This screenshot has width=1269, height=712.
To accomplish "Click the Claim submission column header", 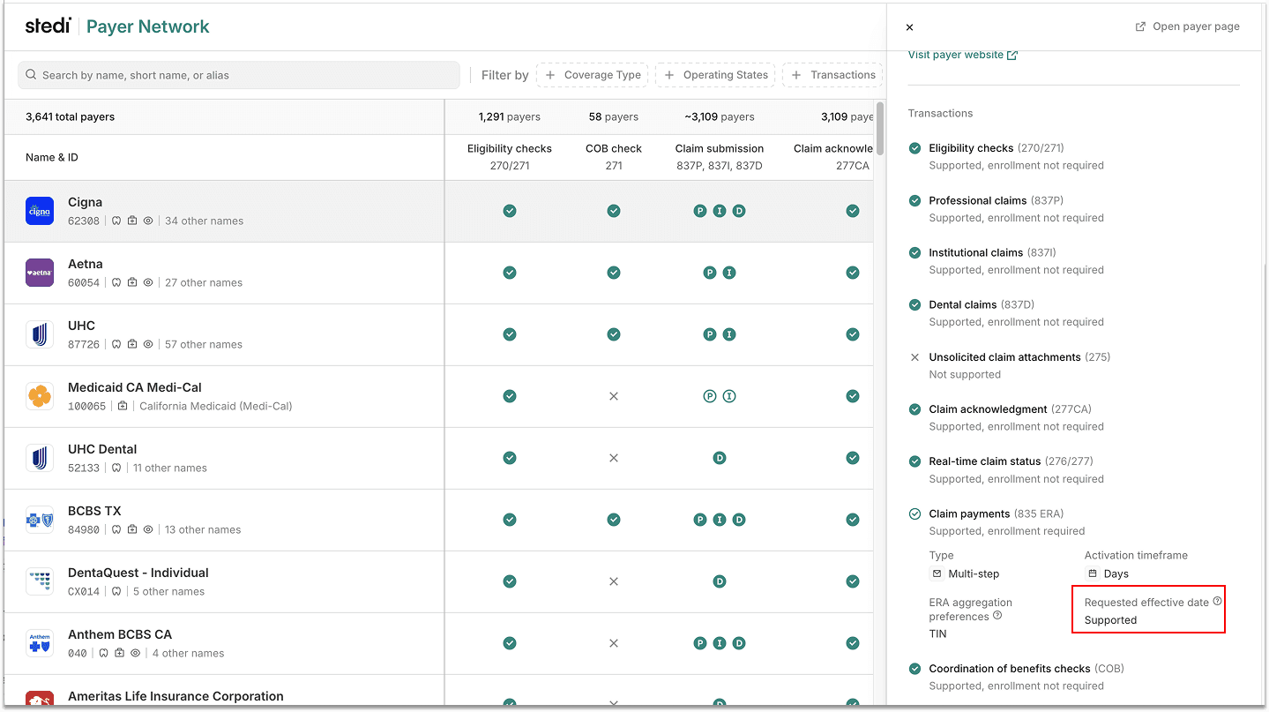I will [720, 157].
